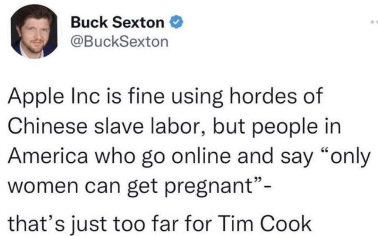Viewport: 378px width, 236px height.
Task: Open the tweet's more options dots
Action: pyautogui.click(x=375, y=23)
